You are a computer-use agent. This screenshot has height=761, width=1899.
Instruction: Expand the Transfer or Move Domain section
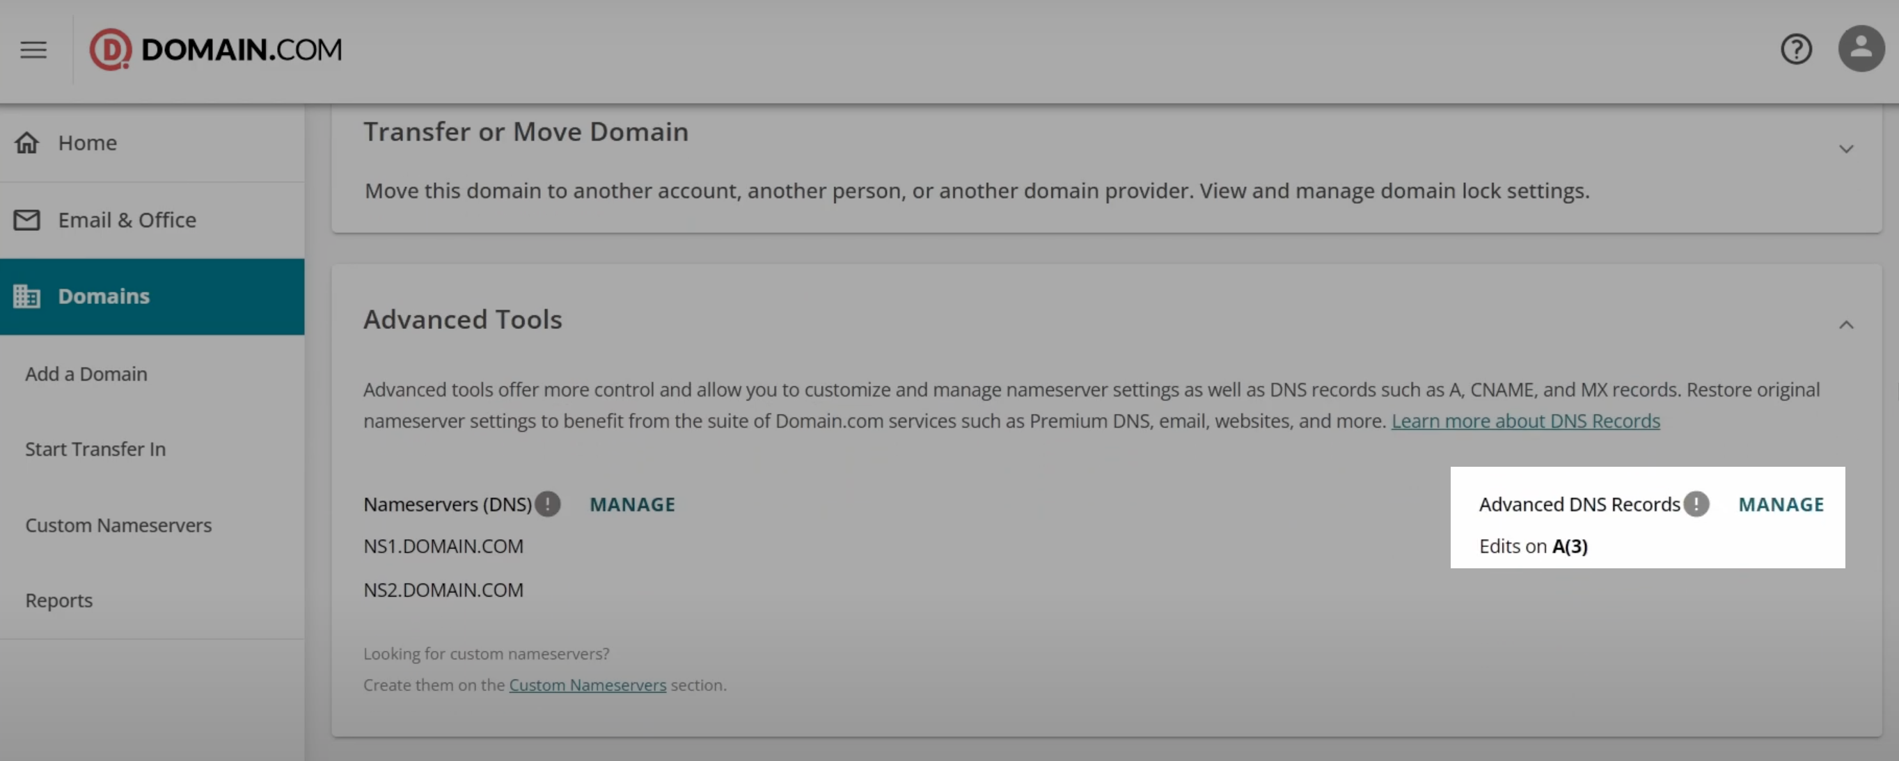coord(1846,149)
